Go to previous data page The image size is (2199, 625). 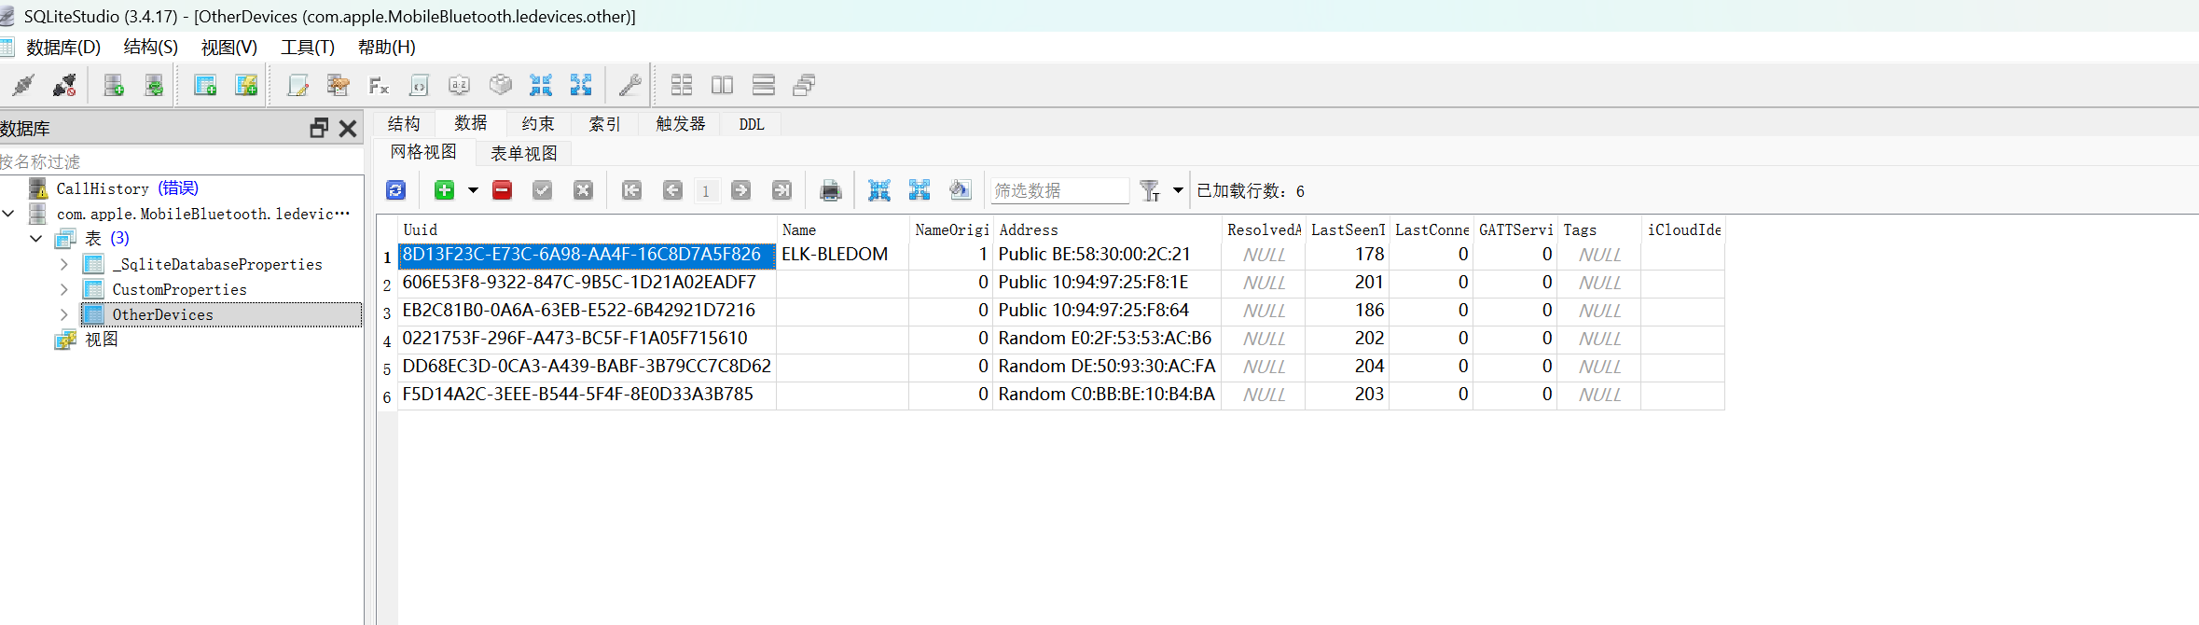(x=672, y=190)
